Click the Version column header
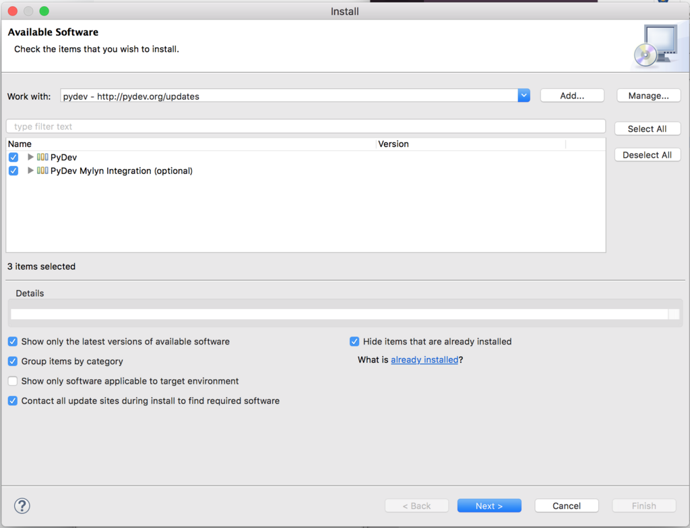690x528 pixels. pyautogui.click(x=471, y=144)
